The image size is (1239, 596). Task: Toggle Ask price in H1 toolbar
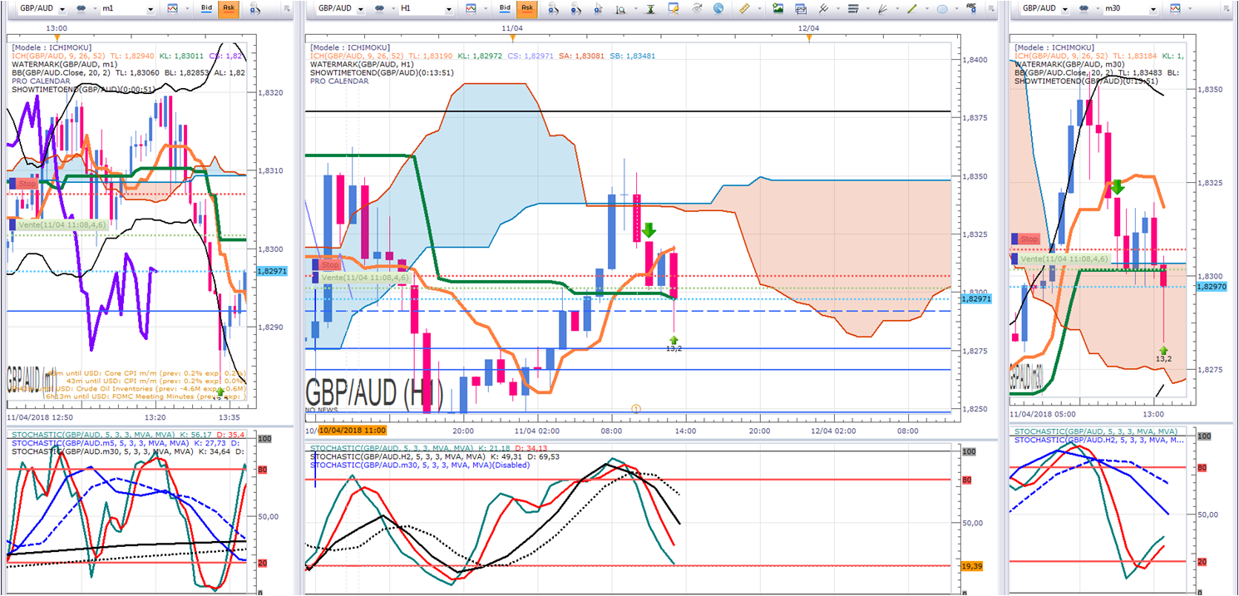(527, 8)
